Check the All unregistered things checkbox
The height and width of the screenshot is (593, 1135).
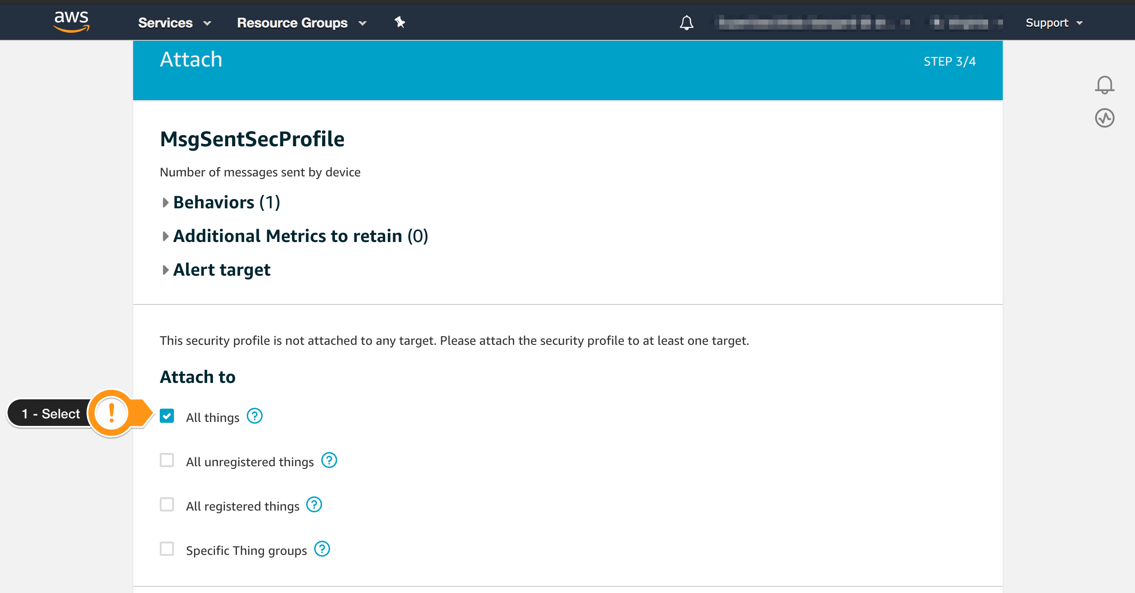coord(167,460)
